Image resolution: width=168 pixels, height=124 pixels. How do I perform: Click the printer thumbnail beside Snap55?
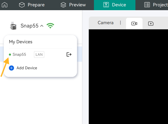click(13, 26)
